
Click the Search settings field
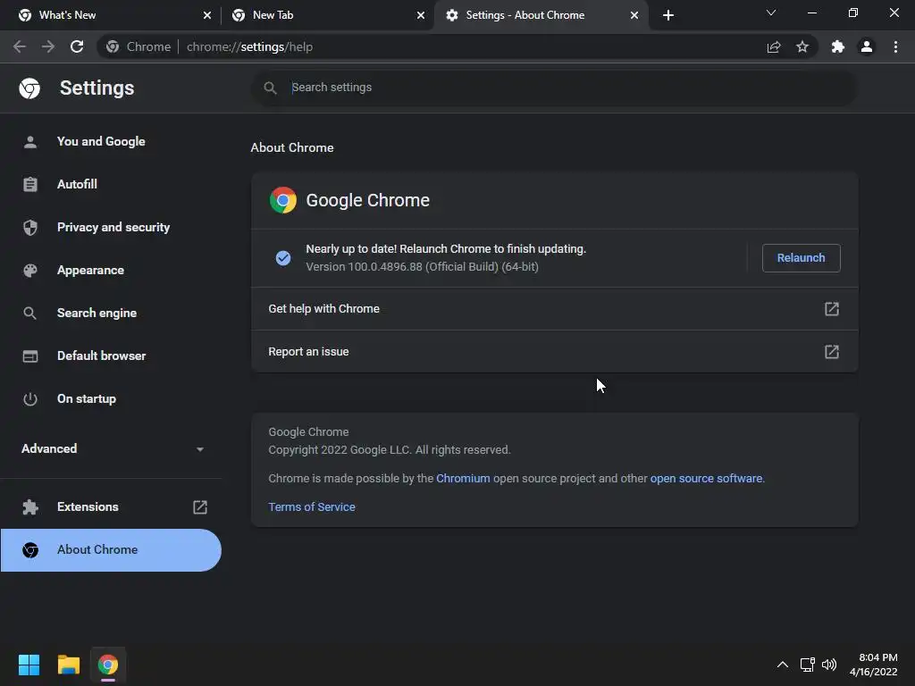[x=554, y=88]
